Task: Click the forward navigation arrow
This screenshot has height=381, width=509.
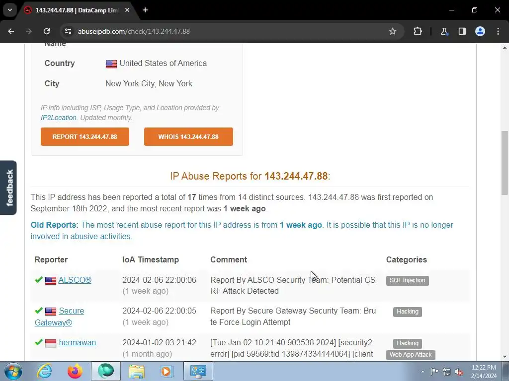Action: 29,31
